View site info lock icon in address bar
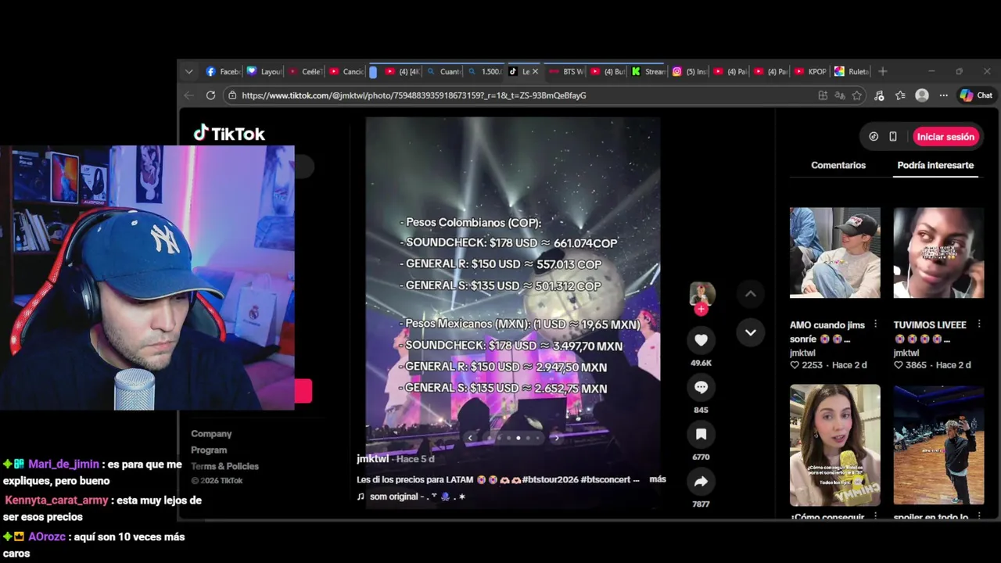The width and height of the screenshot is (1001, 563). pyautogui.click(x=231, y=95)
